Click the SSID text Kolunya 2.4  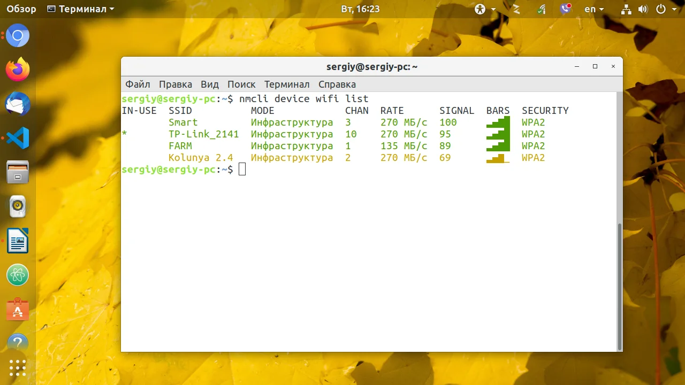pyautogui.click(x=201, y=158)
